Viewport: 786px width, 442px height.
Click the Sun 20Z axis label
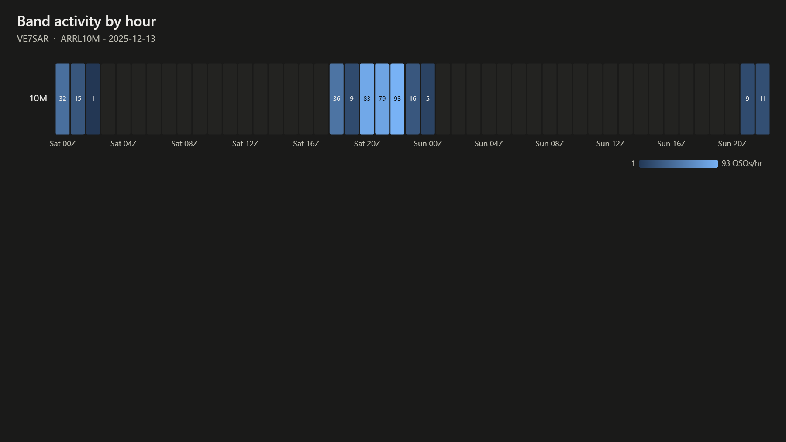tap(732, 144)
